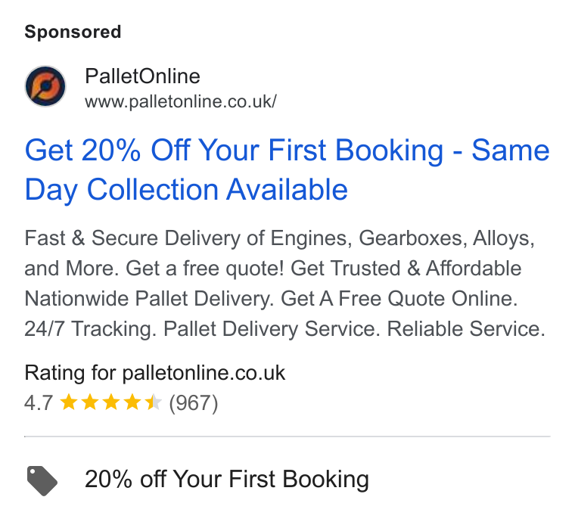Click 'Day Collection Available' headline text
Viewport: 575px width, 525px height.
[186, 190]
